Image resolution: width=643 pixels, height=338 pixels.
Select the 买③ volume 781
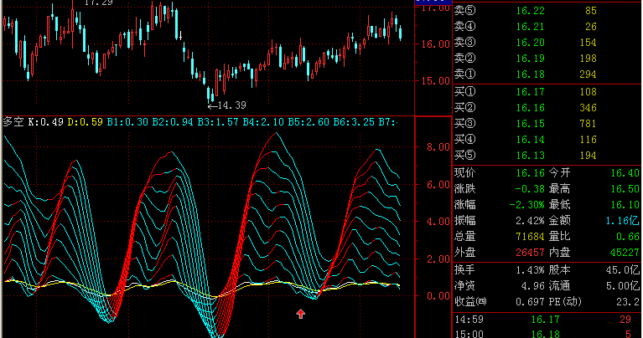click(x=588, y=124)
